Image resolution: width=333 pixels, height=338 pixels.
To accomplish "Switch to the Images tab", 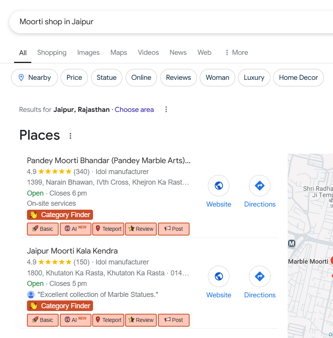I will coord(88,52).
